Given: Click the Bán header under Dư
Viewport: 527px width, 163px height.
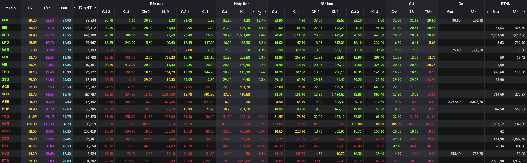Looking at the screenshot, I should (x=473, y=12).
